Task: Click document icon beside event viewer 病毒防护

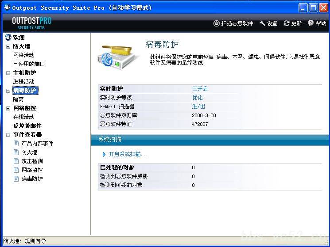Action: (16, 179)
